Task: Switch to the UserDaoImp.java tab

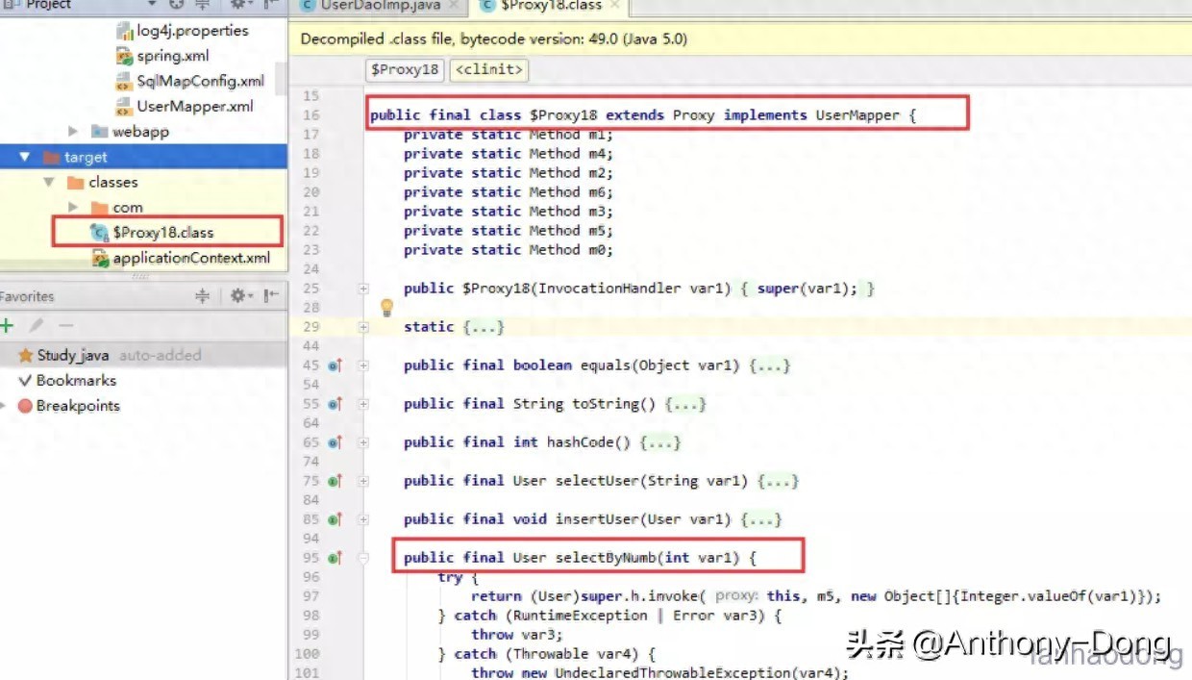Action: (x=381, y=6)
